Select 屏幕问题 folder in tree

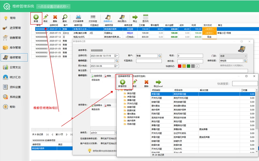(x=130, y=100)
